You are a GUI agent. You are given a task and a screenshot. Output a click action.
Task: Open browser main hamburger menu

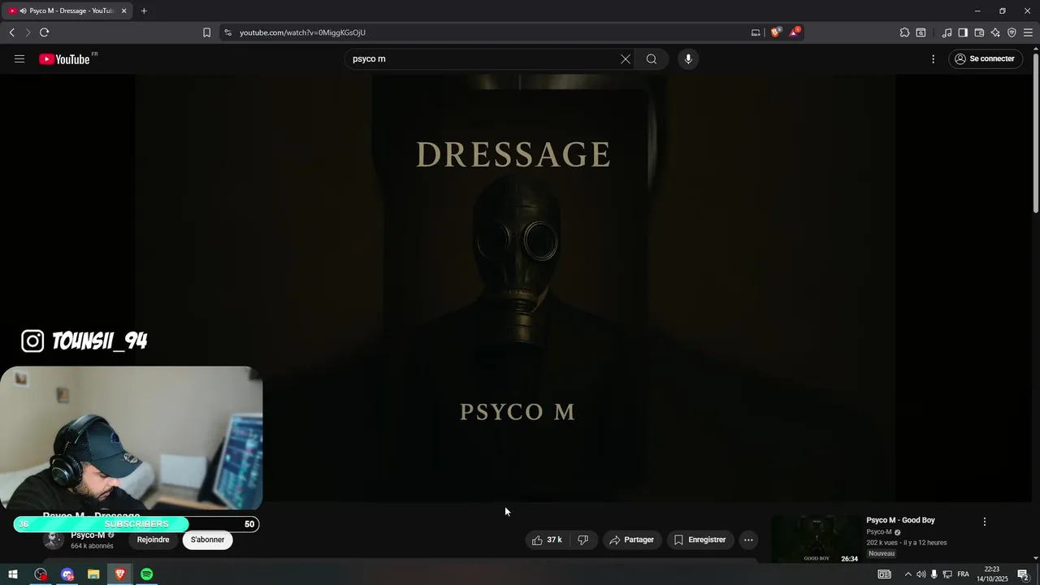click(x=1028, y=32)
